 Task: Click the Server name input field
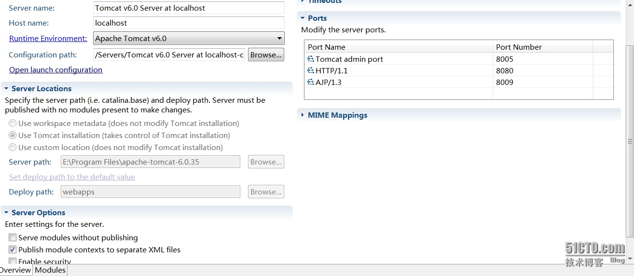tap(189, 8)
